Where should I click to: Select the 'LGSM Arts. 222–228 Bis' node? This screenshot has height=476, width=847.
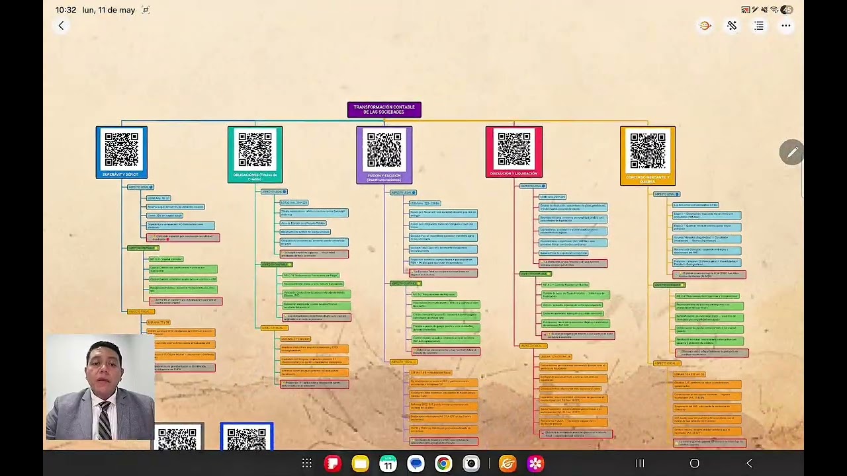[x=425, y=204]
